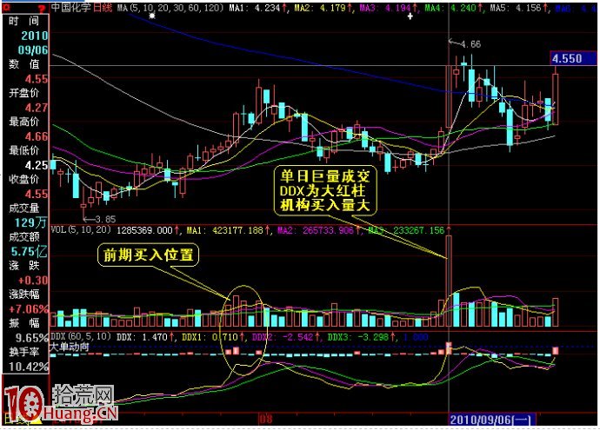The height and width of the screenshot is (430, 600).
Task: Click the 涨跌 label in info panel
Action: point(24,266)
